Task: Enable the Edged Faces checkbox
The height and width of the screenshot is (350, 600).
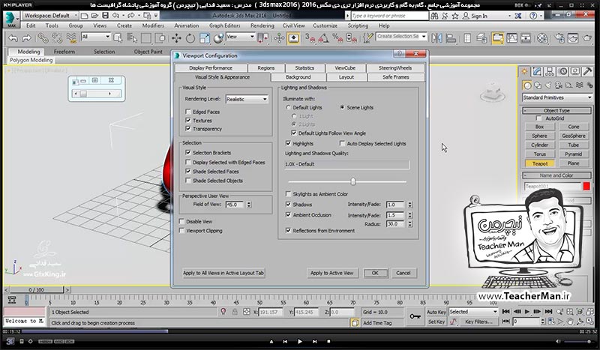Action: pyautogui.click(x=188, y=112)
